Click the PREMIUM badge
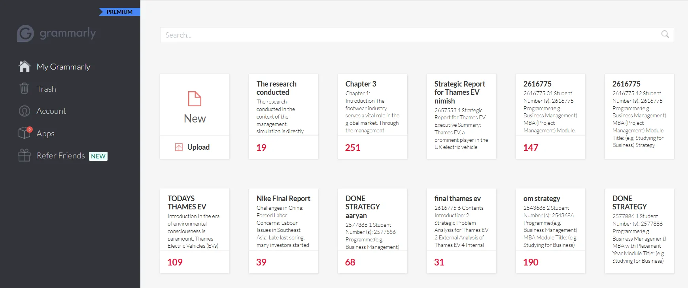Screen dimensions: 688x288 tap(119, 12)
